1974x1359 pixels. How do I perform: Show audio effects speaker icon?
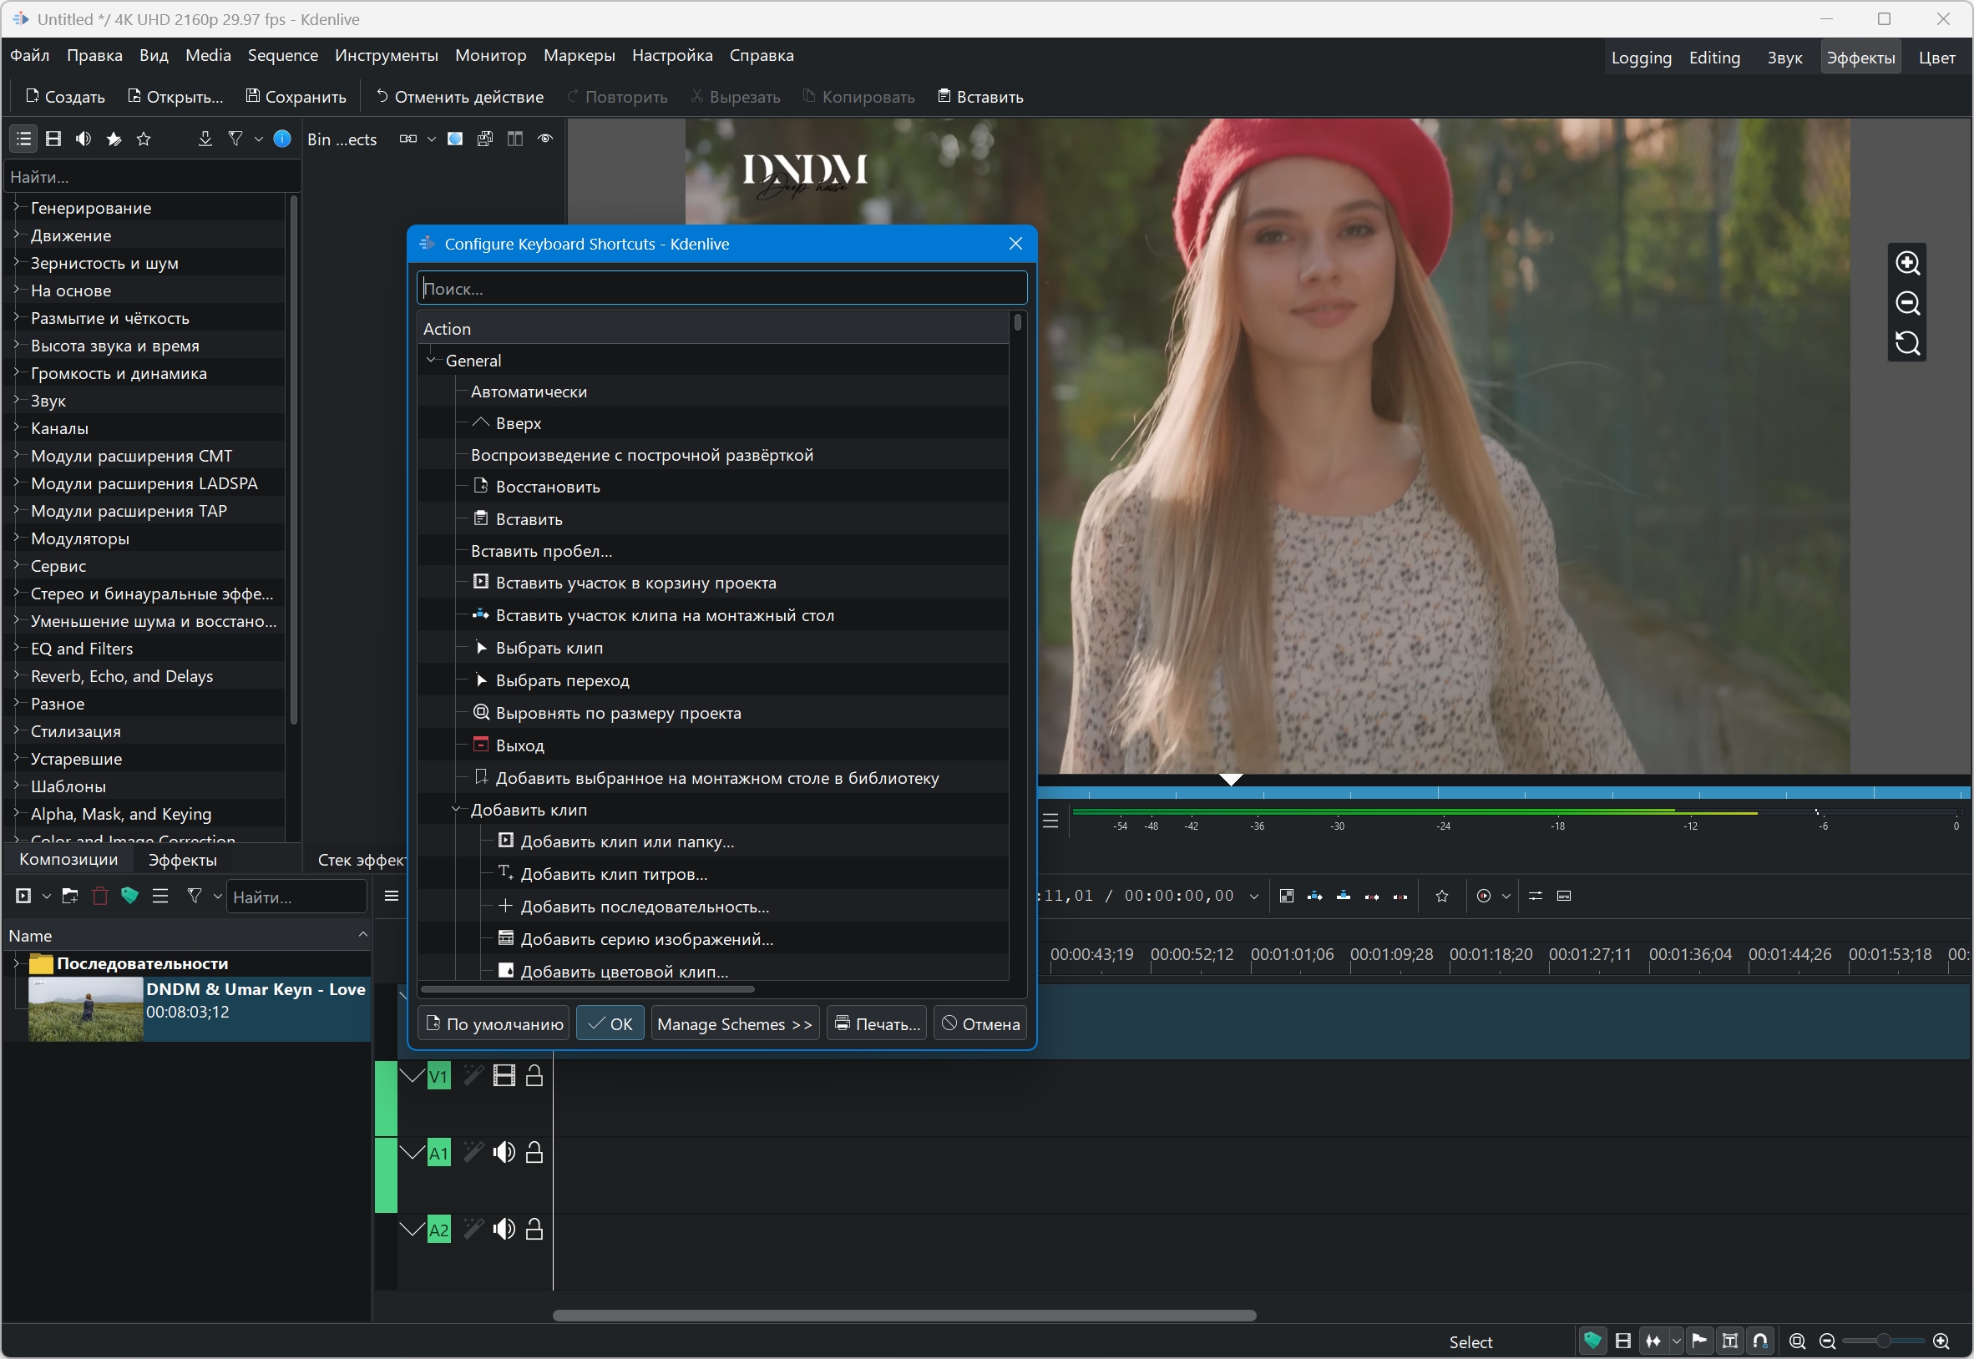(84, 139)
